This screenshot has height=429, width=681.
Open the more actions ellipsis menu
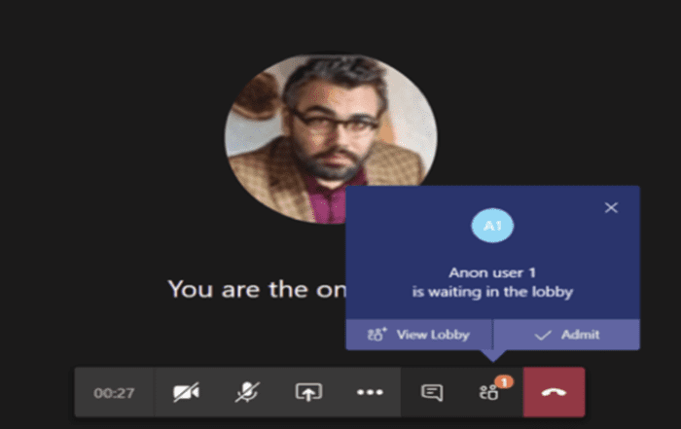(x=370, y=393)
